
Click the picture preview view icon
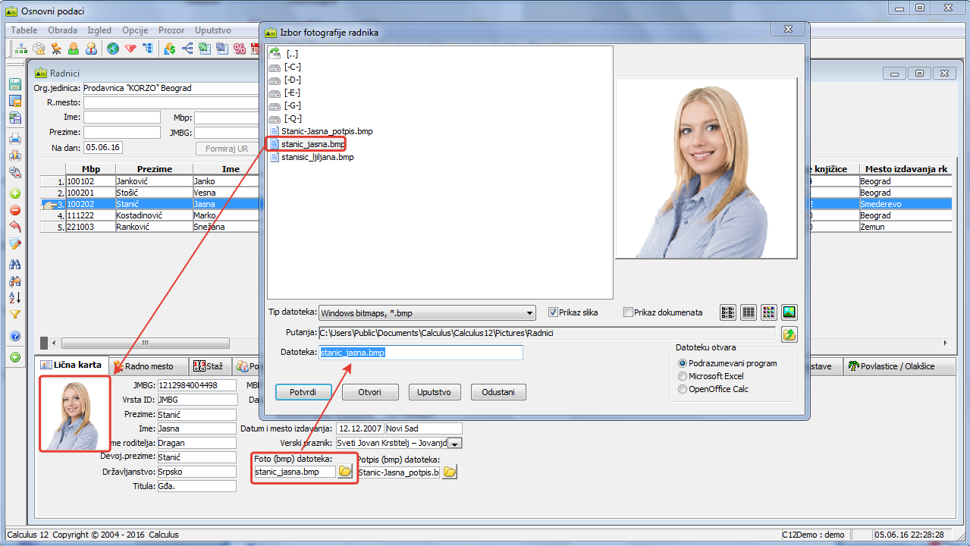click(789, 312)
